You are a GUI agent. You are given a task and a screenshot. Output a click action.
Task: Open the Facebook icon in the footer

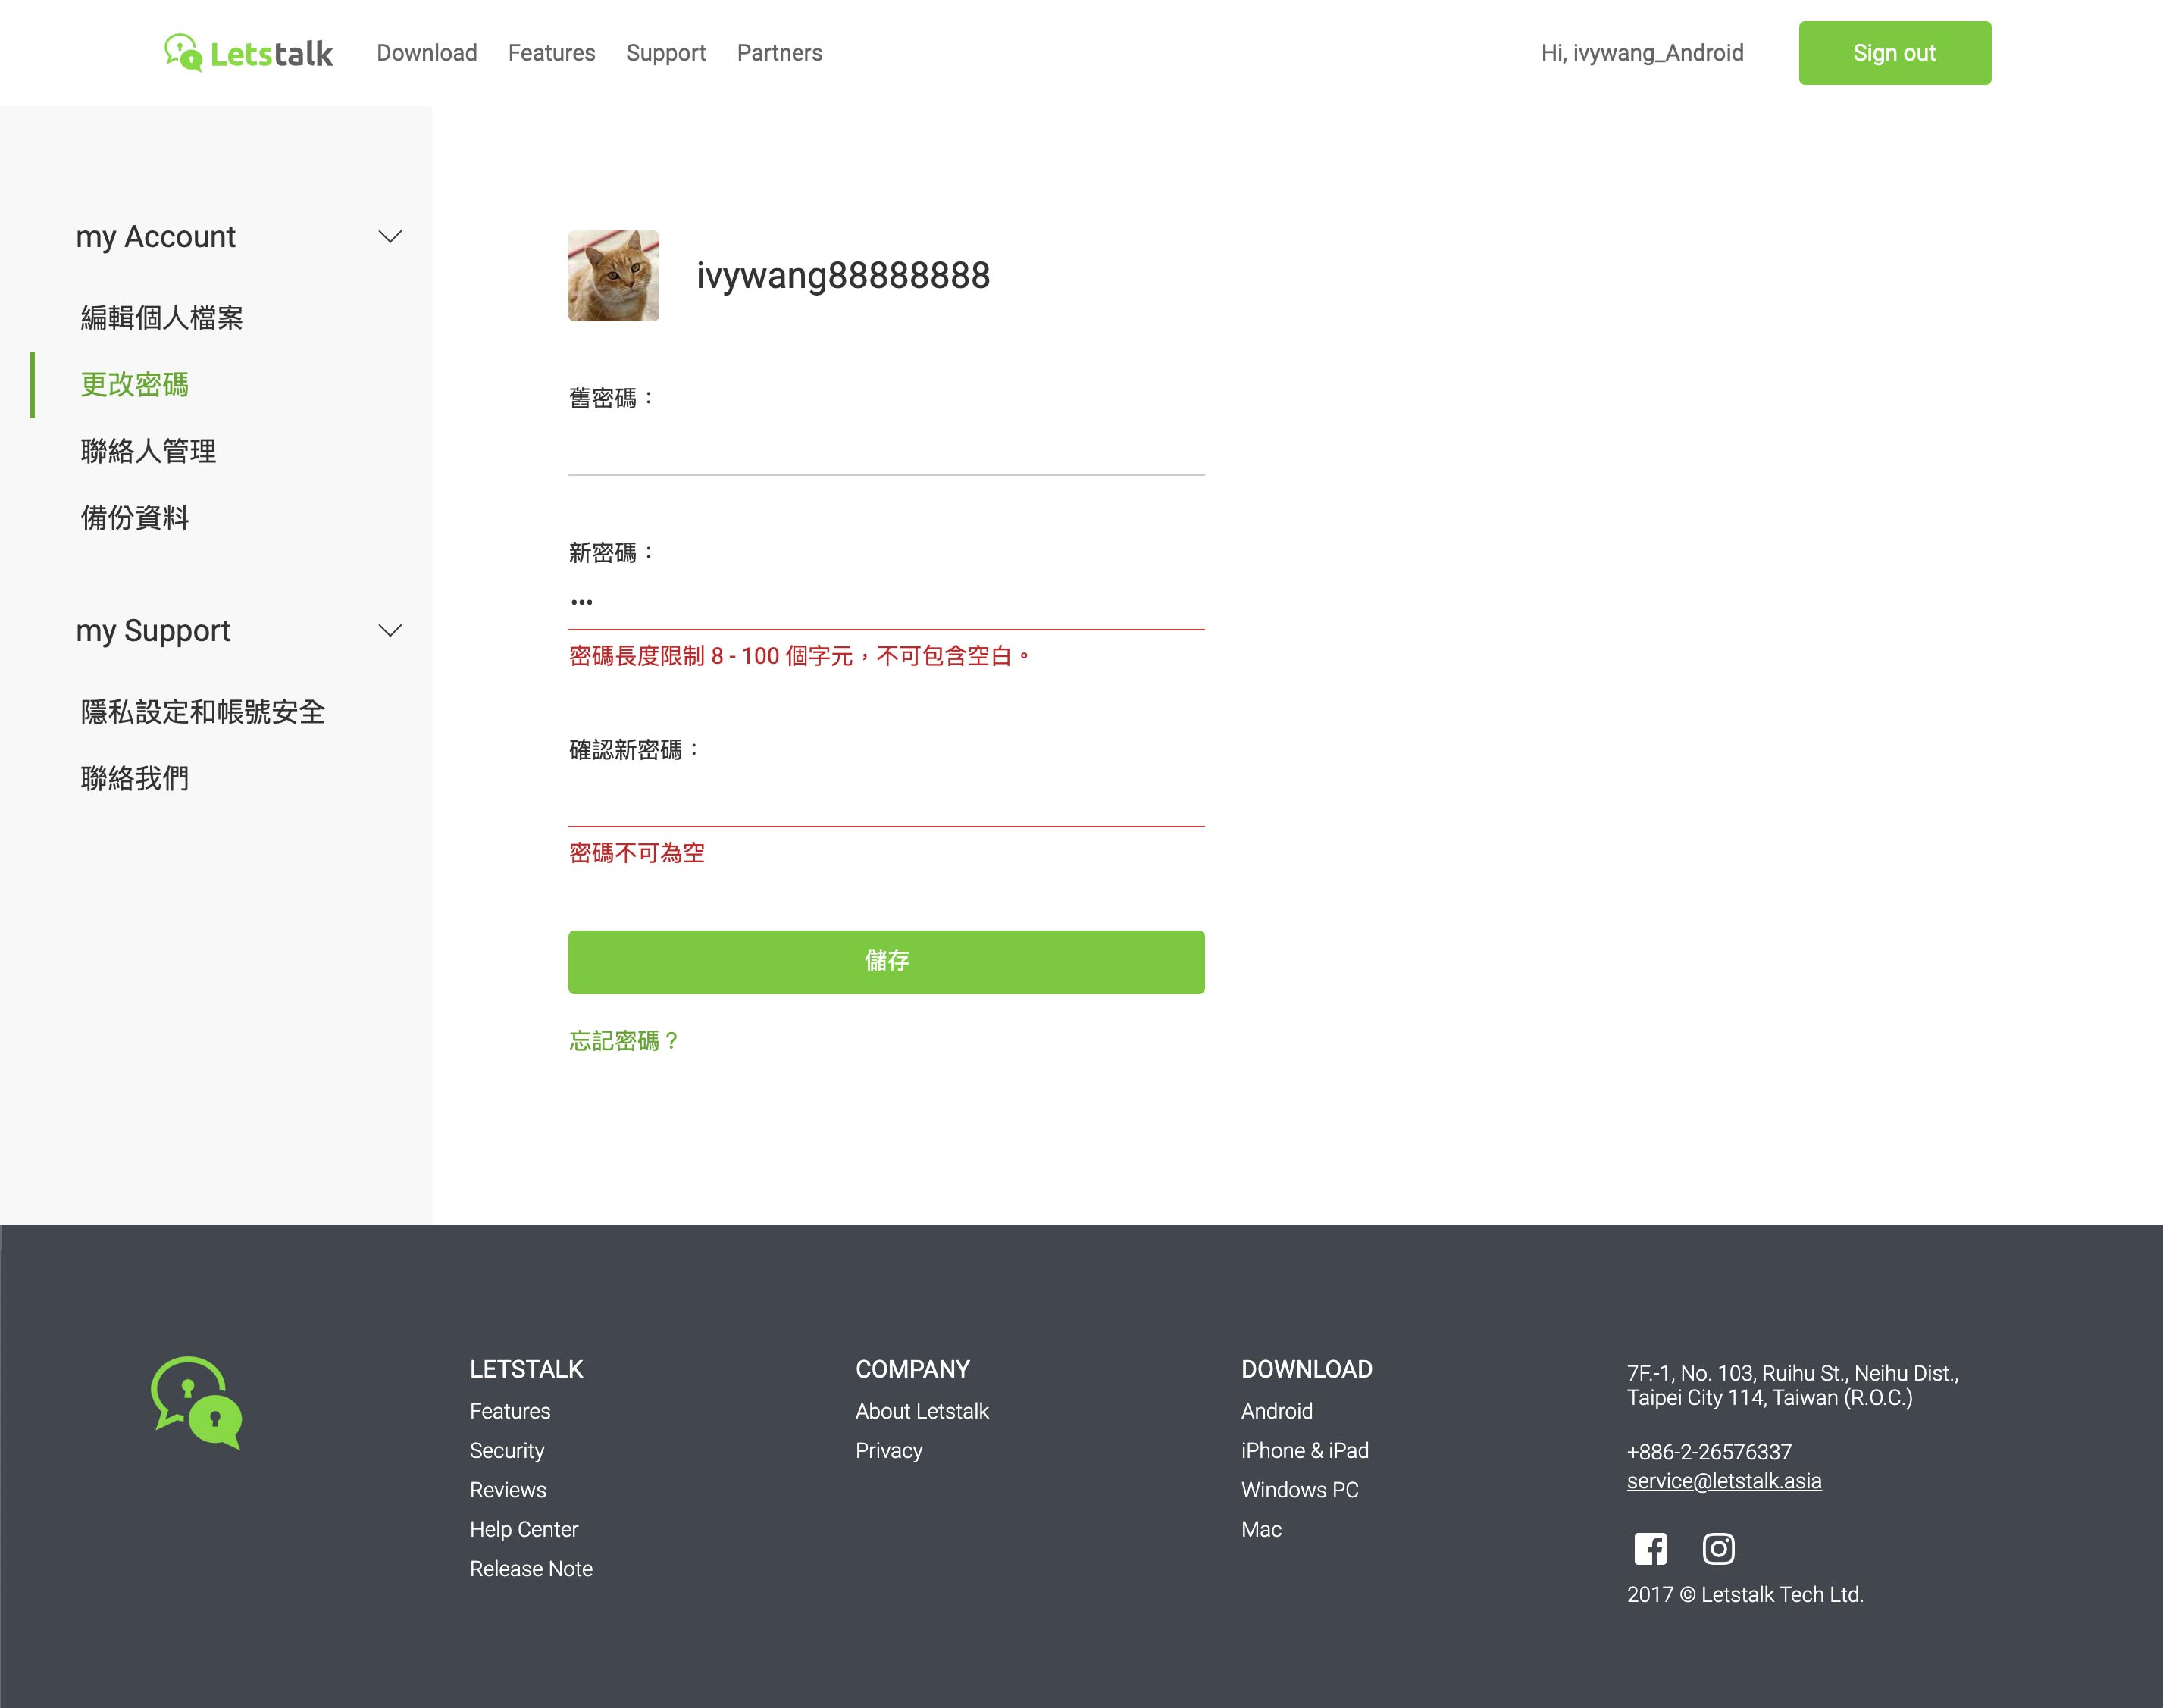tap(1650, 1549)
